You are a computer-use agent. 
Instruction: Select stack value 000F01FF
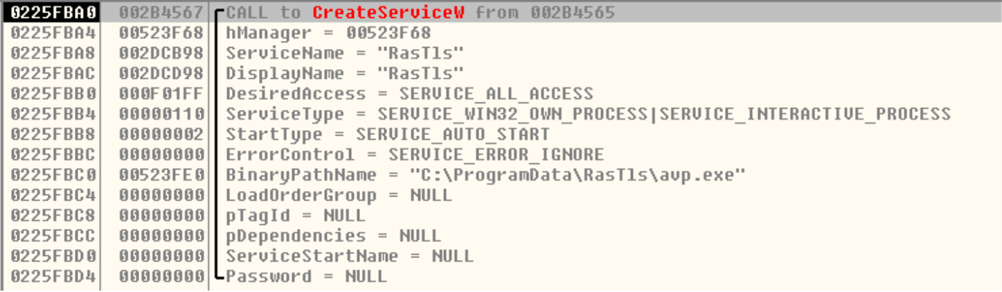161,93
